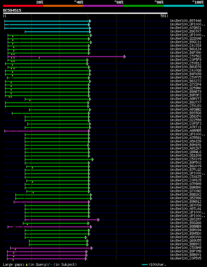Image resolution: width=207 pixels, height=267 pixels.
Task: Open hit UniRef100_B9FYM8
Action: click(x=186, y=251)
